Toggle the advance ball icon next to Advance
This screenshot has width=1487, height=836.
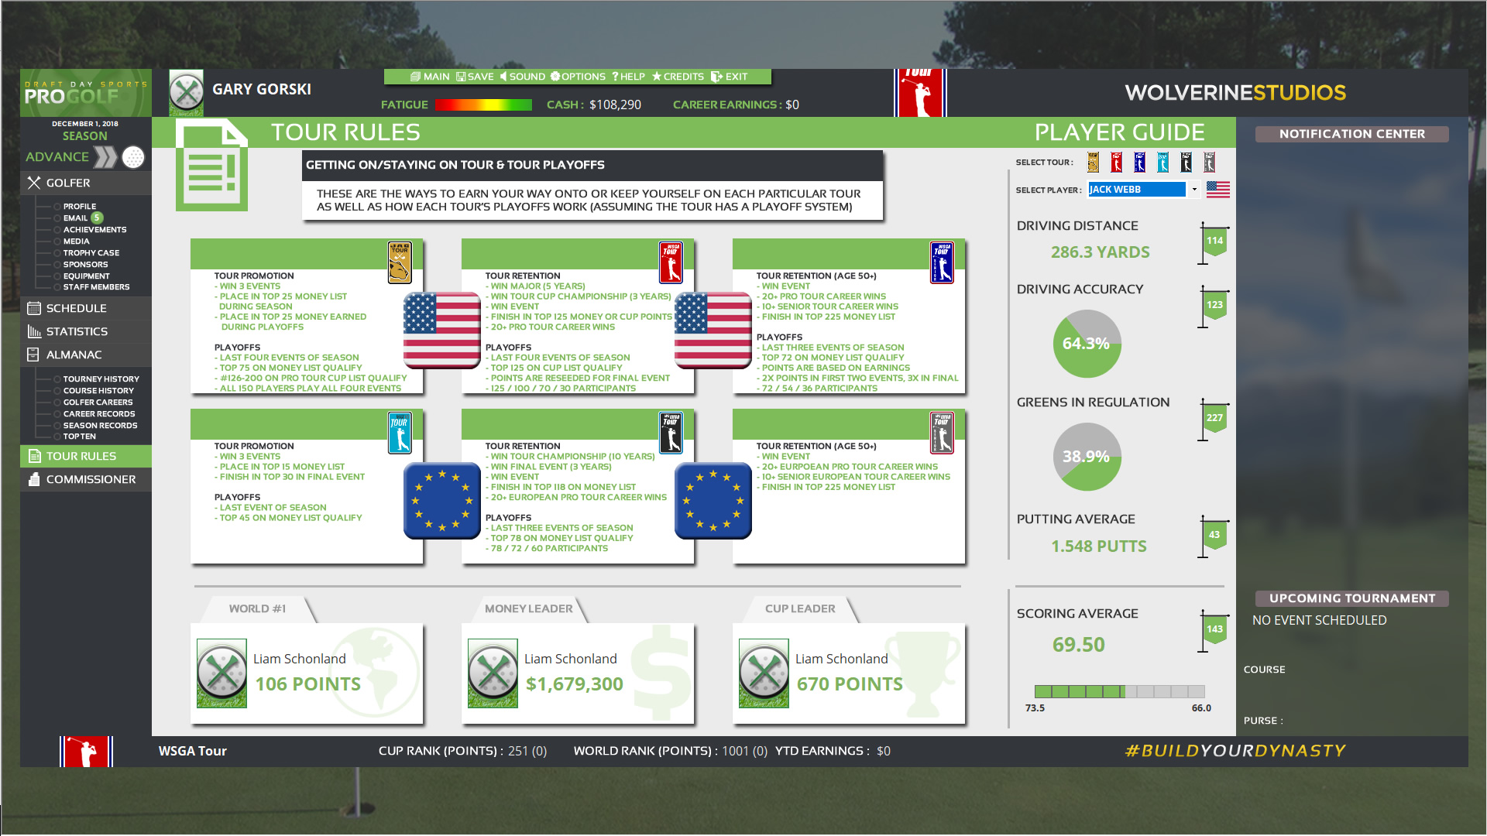132,156
